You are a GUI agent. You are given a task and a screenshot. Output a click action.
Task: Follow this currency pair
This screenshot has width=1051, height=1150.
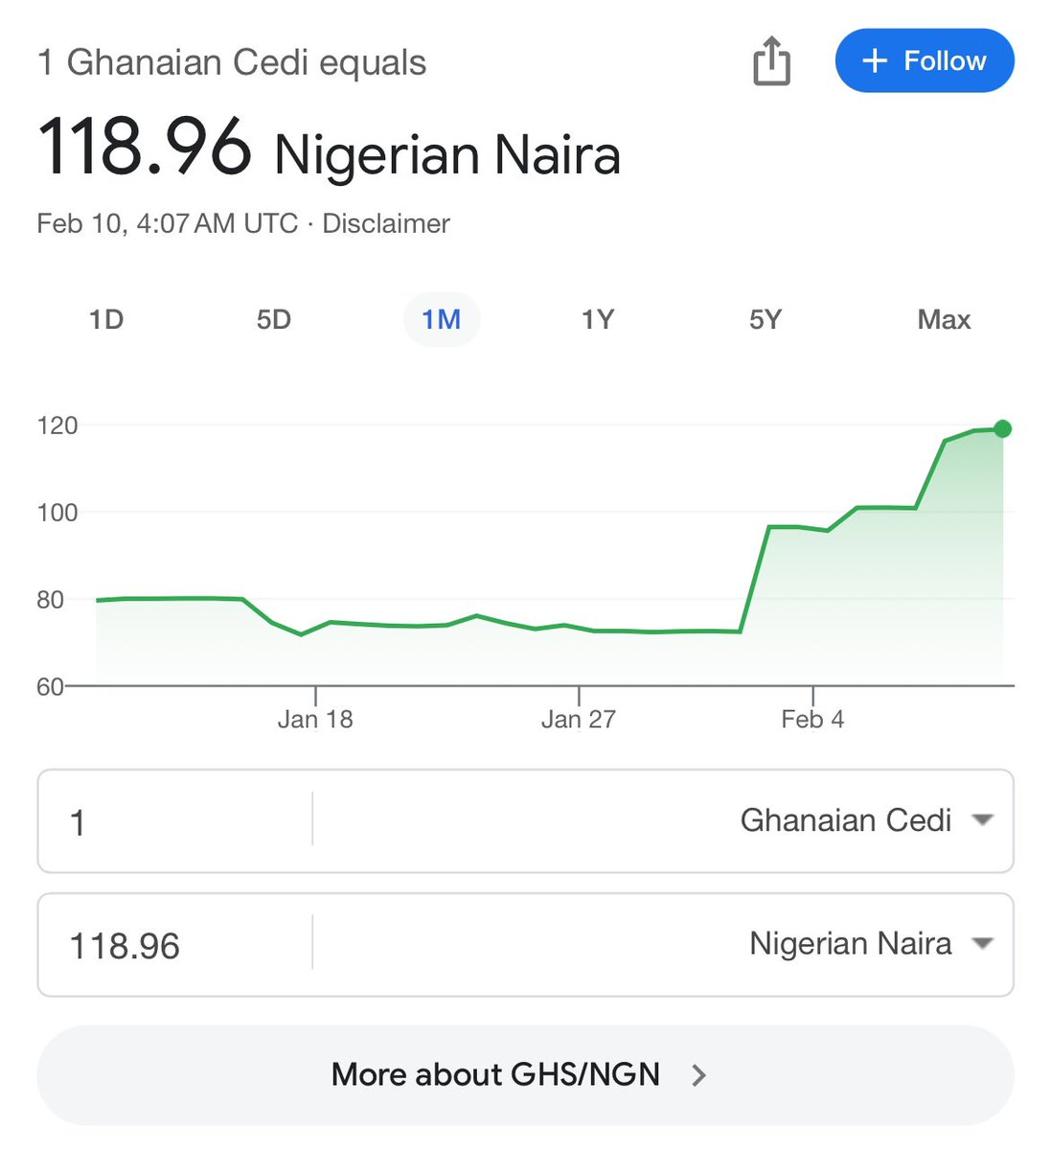(x=925, y=60)
